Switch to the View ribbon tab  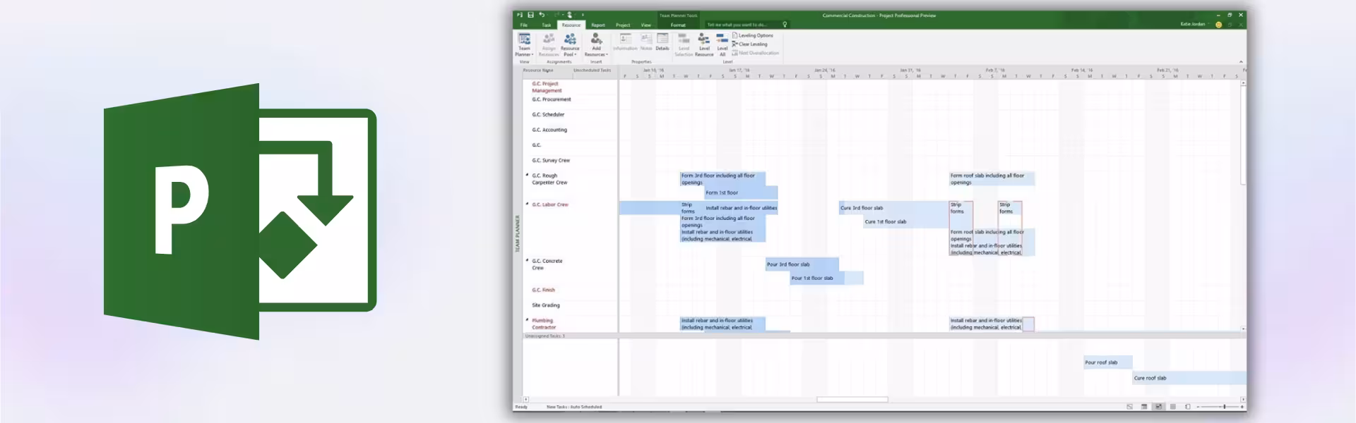pyautogui.click(x=646, y=25)
